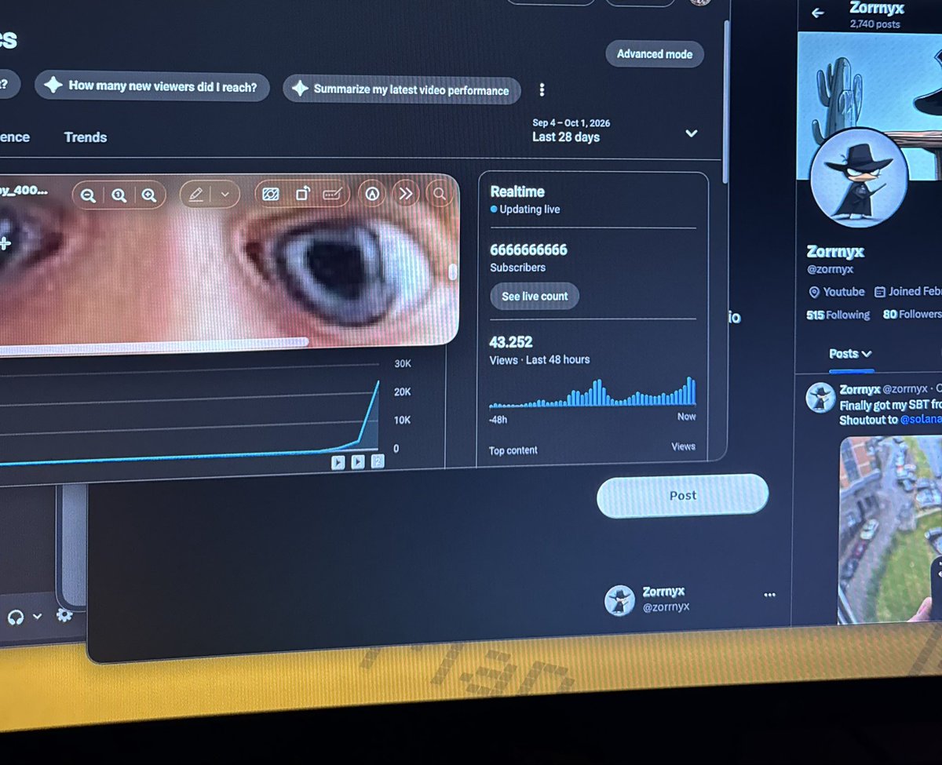
Task: Open search in the image preview toolbar
Action: click(440, 193)
